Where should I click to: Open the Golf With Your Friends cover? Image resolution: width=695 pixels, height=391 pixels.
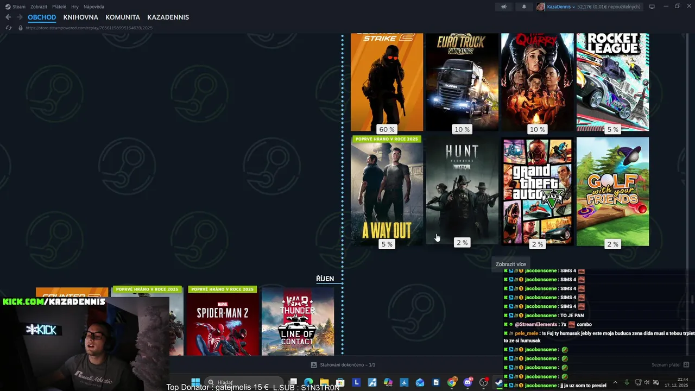click(x=612, y=191)
